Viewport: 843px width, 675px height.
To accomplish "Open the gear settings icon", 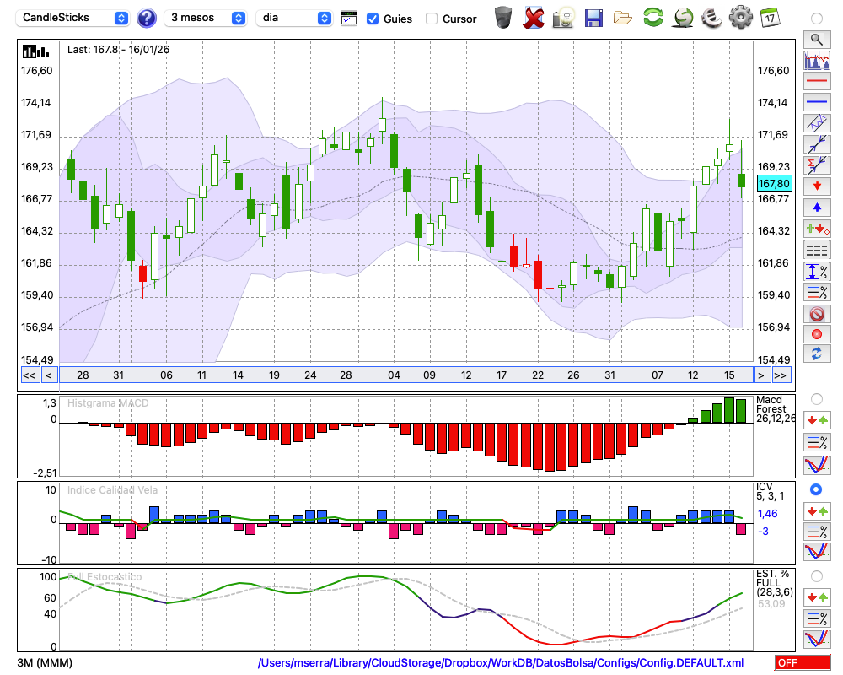I will pyautogui.click(x=740, y=18).
